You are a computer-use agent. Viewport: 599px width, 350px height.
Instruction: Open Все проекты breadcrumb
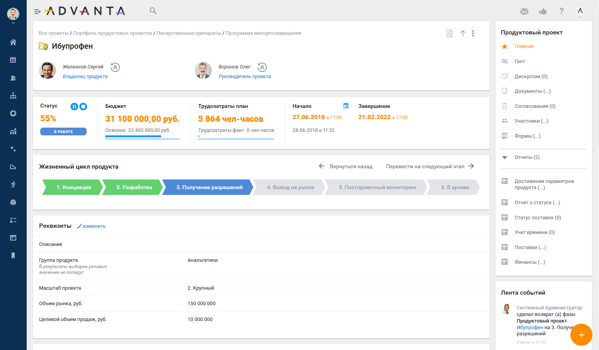tap(54, 33)
